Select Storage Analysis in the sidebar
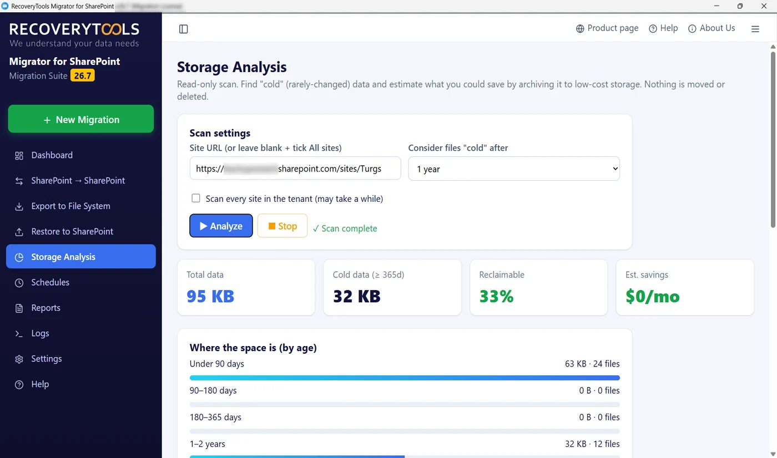 81,257
